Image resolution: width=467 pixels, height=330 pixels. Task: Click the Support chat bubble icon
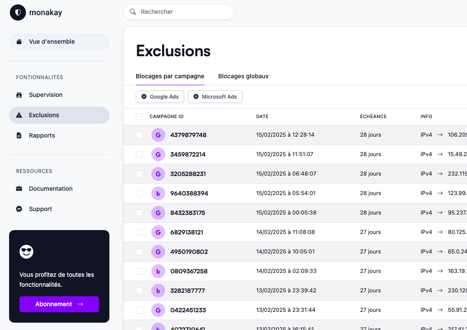pos(19,209)
